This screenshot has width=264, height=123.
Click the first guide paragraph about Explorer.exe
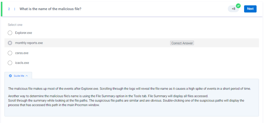pos(129,89)
